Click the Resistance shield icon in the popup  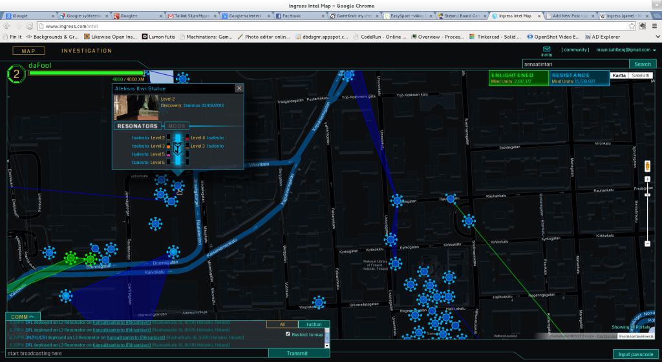[x=178, y=150]
